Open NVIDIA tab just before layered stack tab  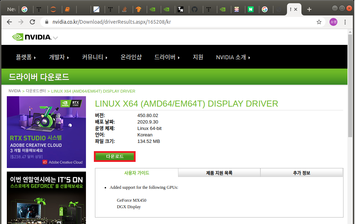pos(223,9)
